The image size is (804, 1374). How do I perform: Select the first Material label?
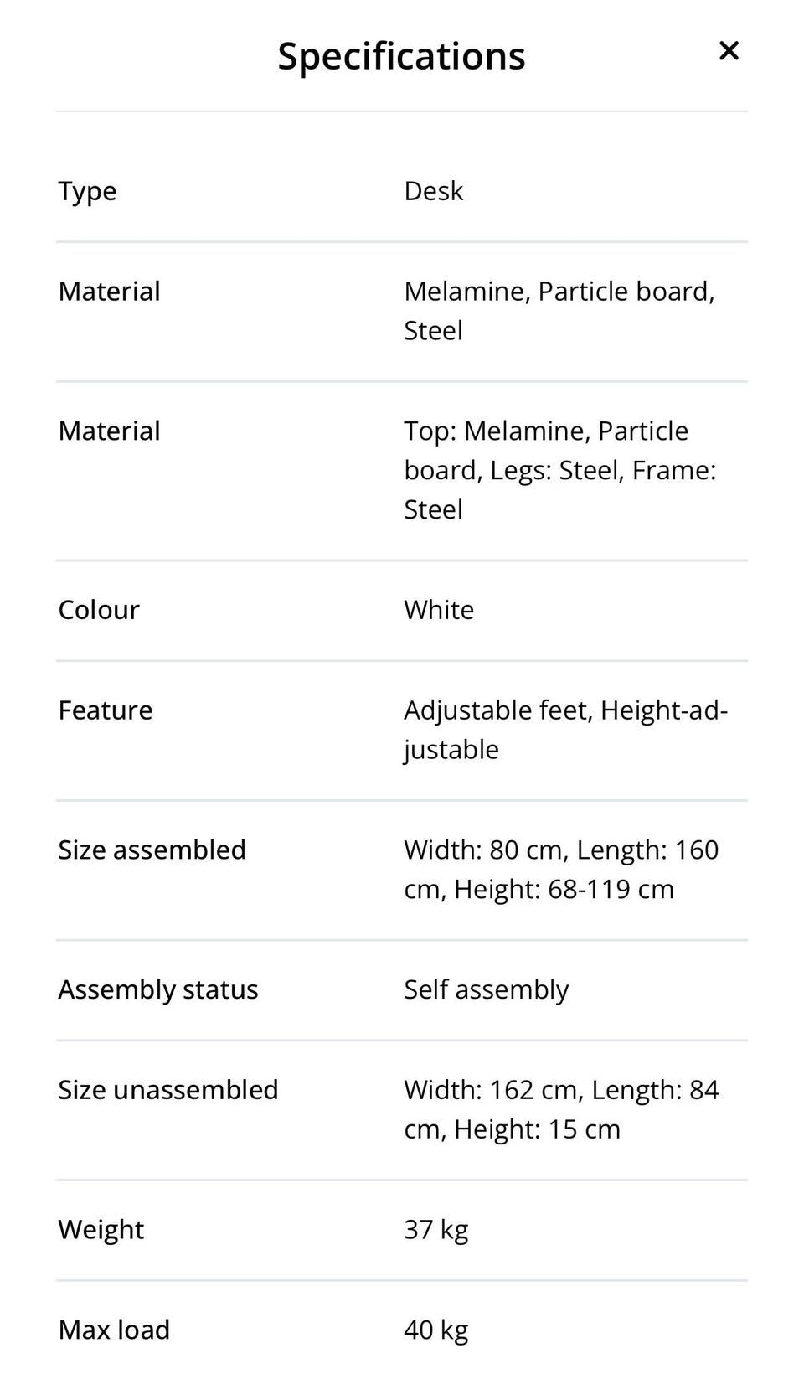pos(109,292)
